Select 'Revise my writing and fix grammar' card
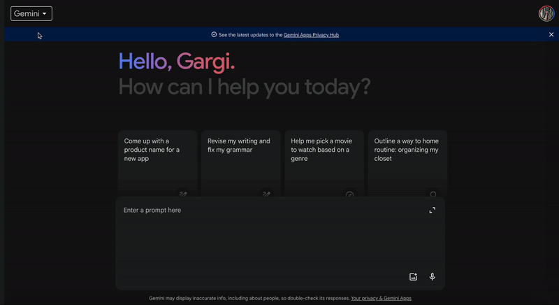 [x=240, y=164]
